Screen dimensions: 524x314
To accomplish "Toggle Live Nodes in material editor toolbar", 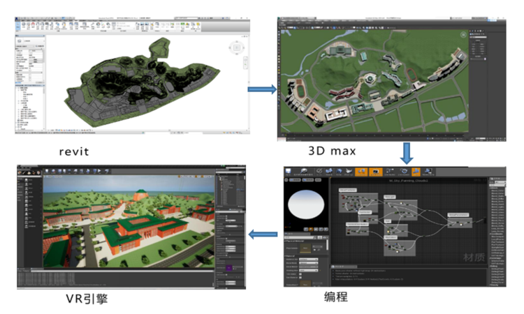I will click(x=390, y=172).
